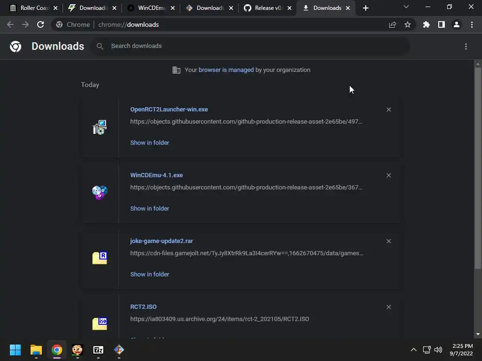This screenshot has width=482, height=361.
Task: Click the RCT2 ISO file icon
Action: (x=100, y=324)
